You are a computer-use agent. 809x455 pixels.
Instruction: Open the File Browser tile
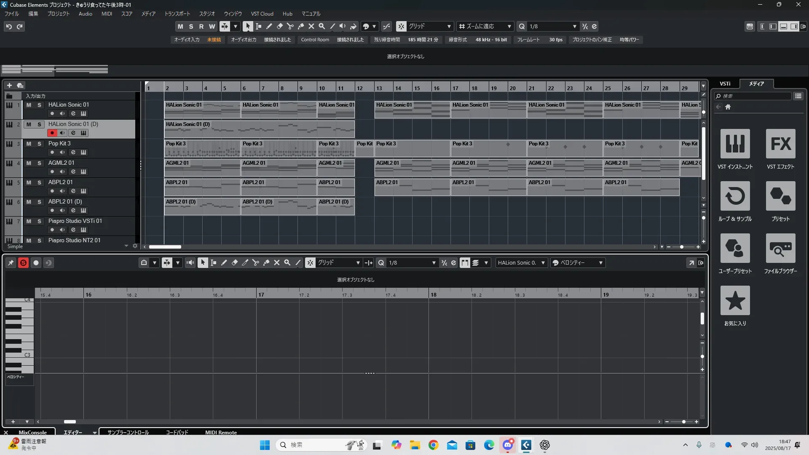pos(780,249)
